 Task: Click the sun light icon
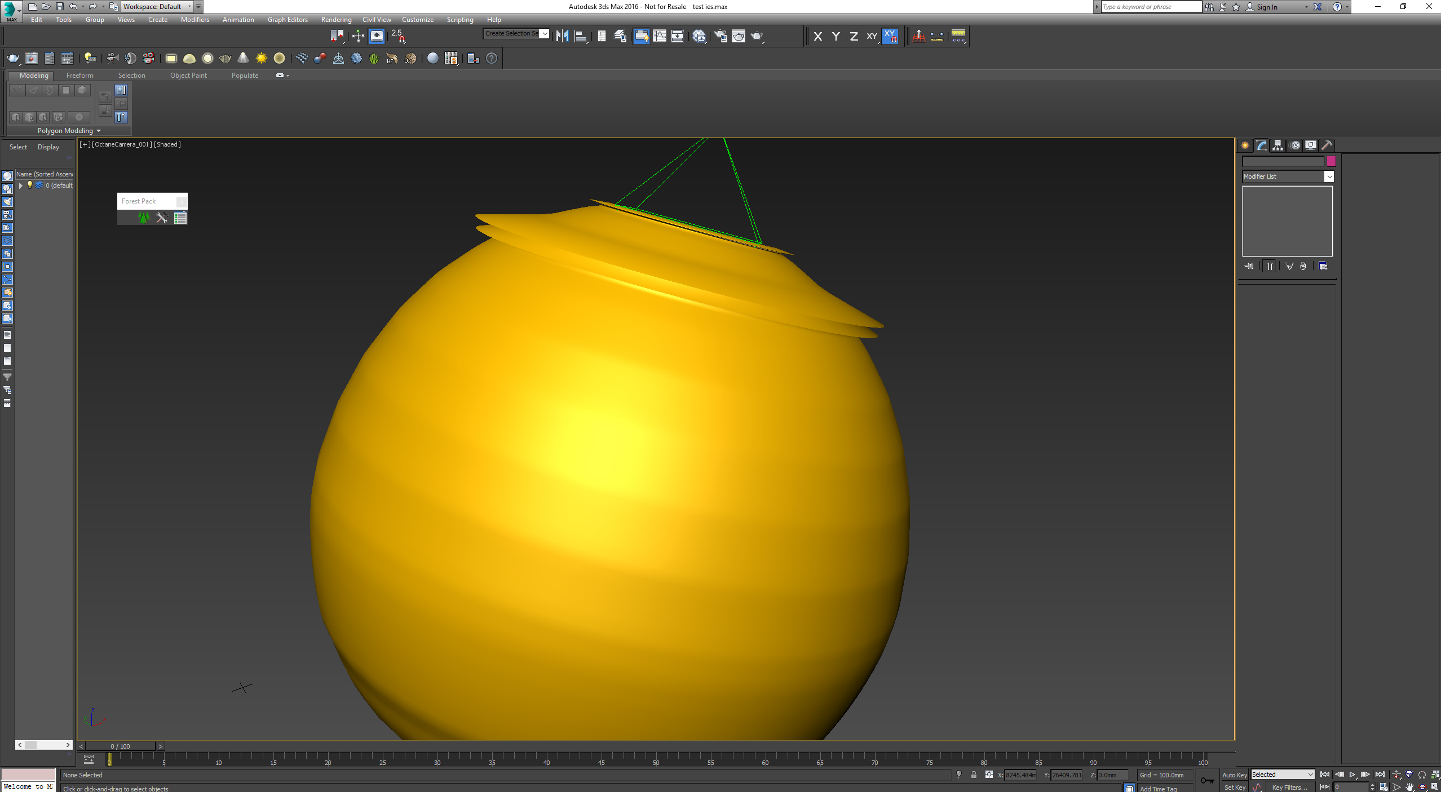pyautogui.click(x=262, y=58)
